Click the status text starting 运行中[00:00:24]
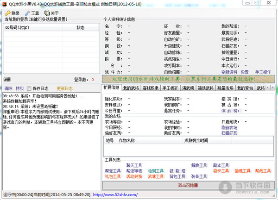 47,194
